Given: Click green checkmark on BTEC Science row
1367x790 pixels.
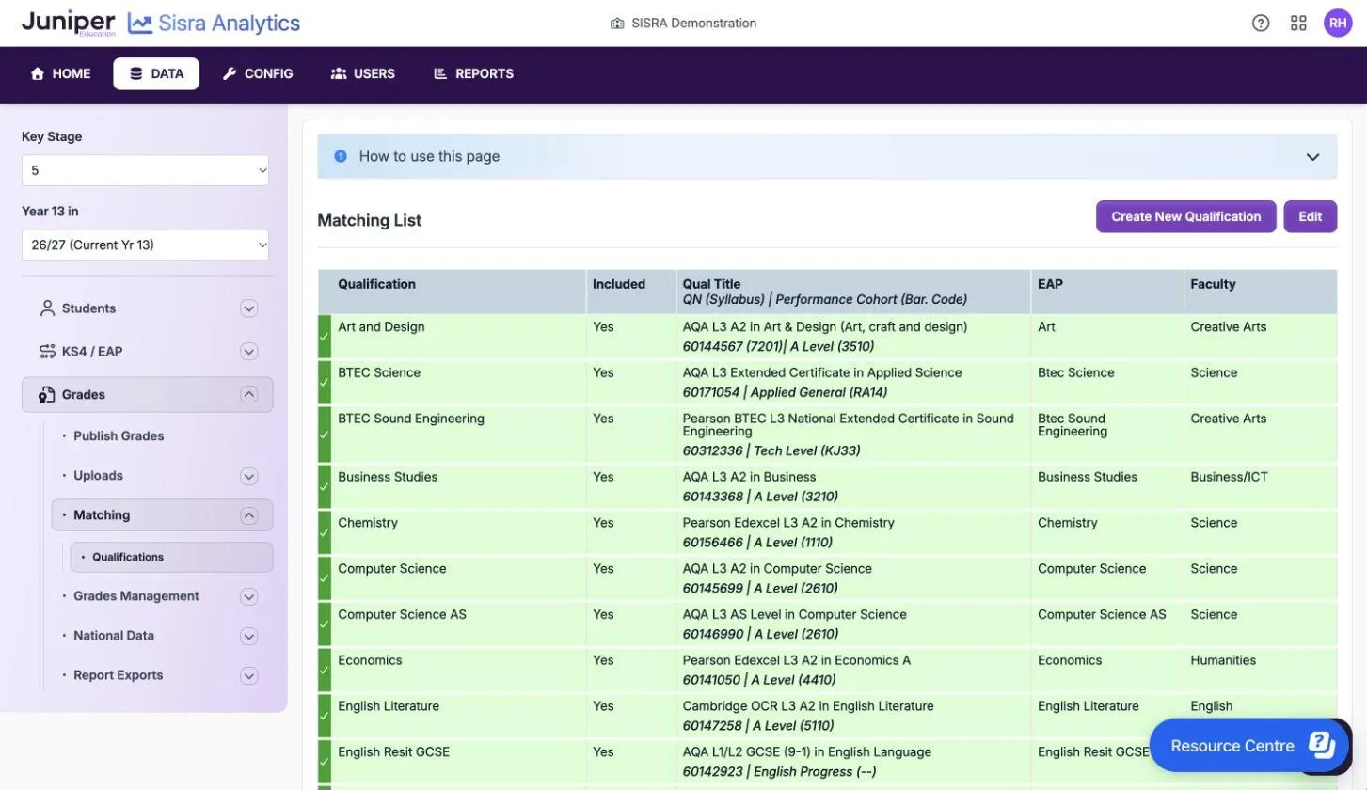Looking at the screenshot, I should [x=325, y=383].
